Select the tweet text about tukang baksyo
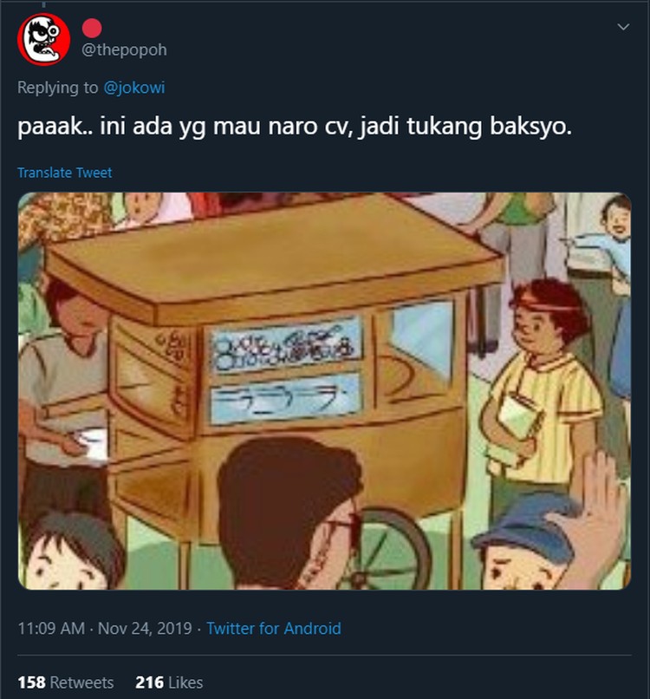 pos(295,126)
